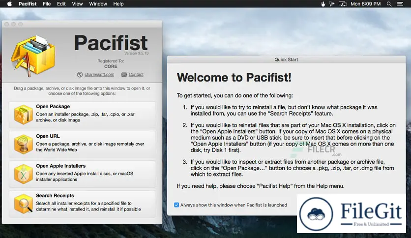Viewport: 411px width, 238px height.
Task: Click the globe icon beside charlessoft.com
Action: click(x=80, y=75)
